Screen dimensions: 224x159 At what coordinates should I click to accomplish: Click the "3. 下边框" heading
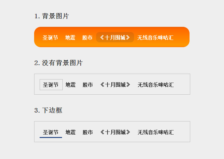(48, 110)
